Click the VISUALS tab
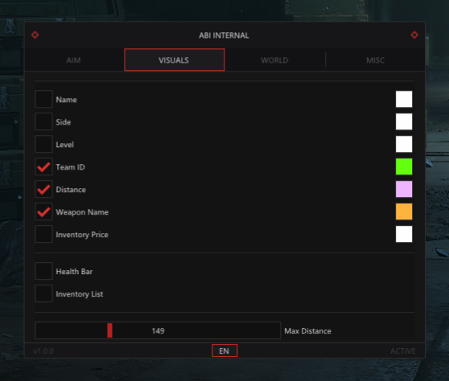Image resolution: width=449 pixels, height=381 pixels. coord(174,59)
